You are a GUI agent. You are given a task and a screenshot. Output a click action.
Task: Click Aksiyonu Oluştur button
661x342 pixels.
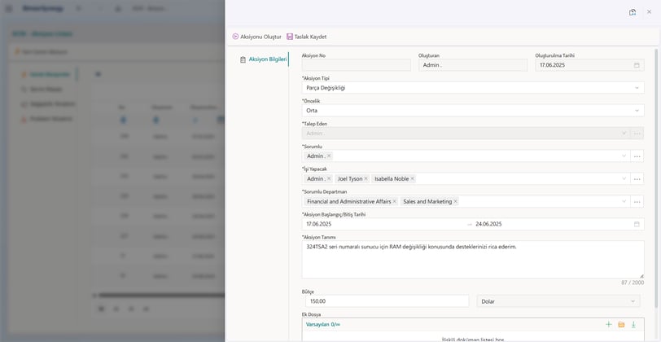[256, 37]
